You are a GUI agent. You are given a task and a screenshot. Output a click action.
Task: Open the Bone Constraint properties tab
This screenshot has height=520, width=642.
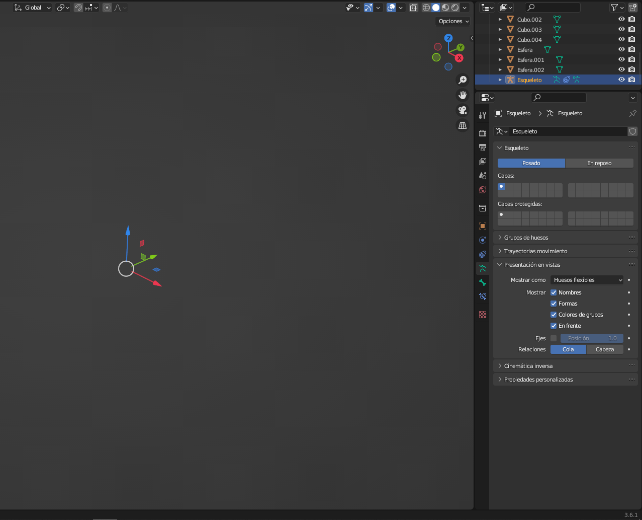point(482,296)
